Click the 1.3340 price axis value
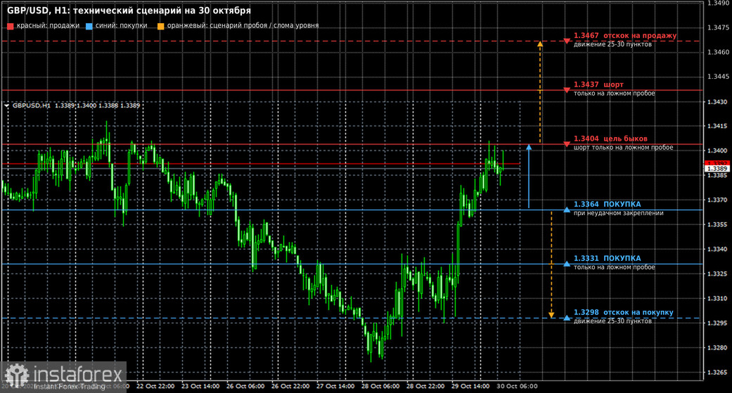 pyautogui.click(x=718, y=250)
